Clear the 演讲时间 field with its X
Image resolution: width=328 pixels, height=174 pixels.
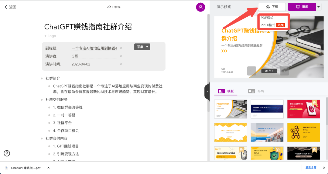[121, 64]
